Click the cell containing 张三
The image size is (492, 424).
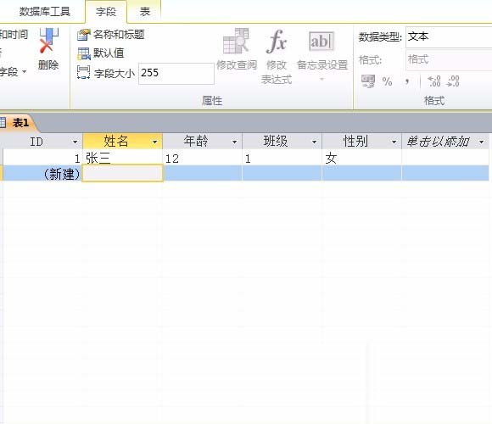tap(122, 158)
